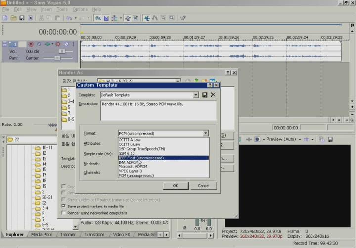Click the Copy toolbar icon
Image resolution: width=356 pixels, height=248 pixels.
49,18
